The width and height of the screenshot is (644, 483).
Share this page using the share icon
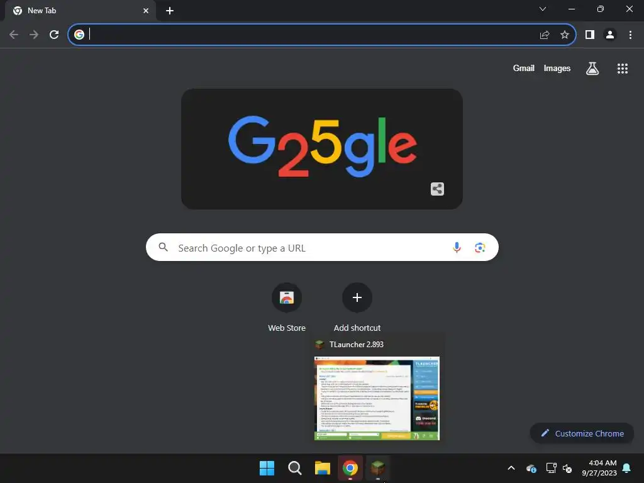pyautogui.click(x=545, y=35)
